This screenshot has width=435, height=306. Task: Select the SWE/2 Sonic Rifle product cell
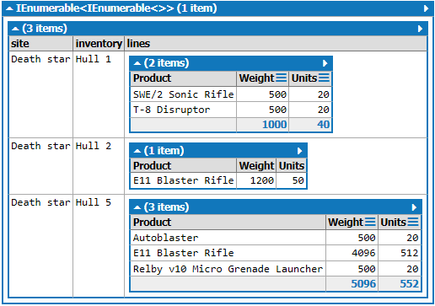(x=184, y=94)
